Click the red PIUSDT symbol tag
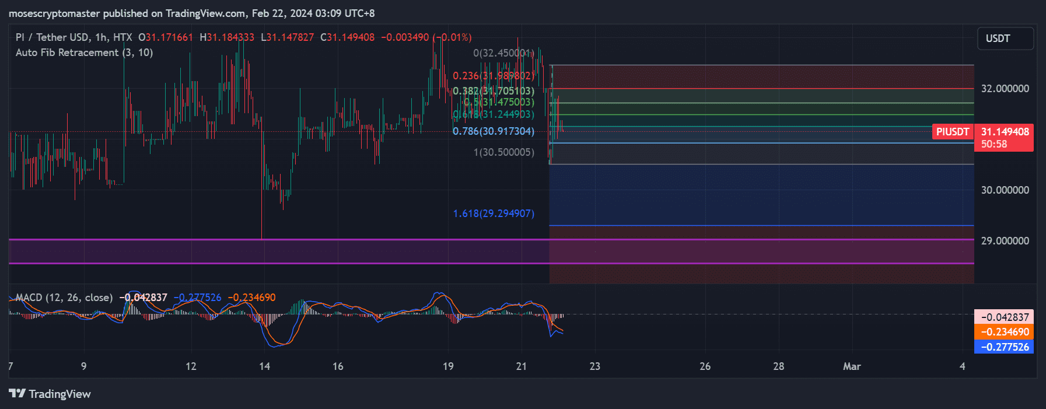The height and width of the screenshot is (409, 1046). click(953, 132)
